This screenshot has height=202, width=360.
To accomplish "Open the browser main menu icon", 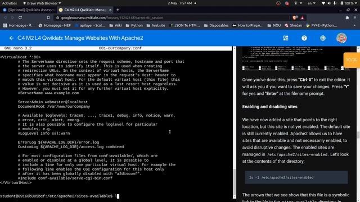I will click(x=355, y=17).
